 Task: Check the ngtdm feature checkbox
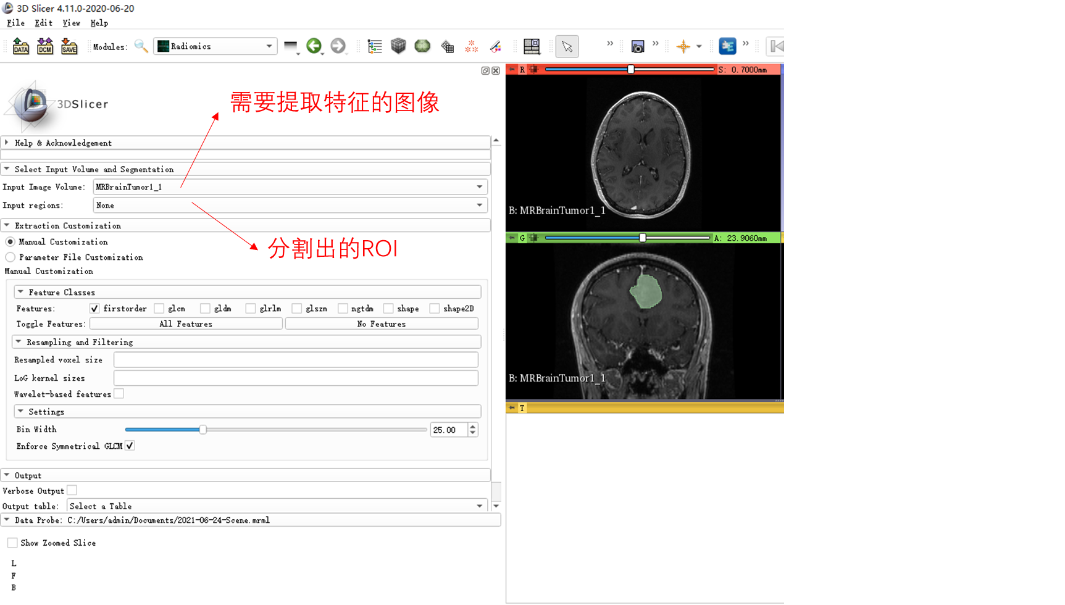[343, 309]
